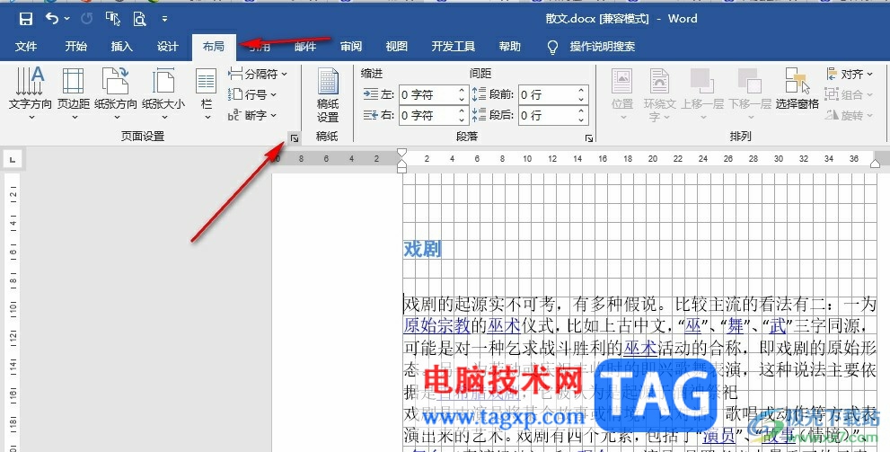The image size is (890, 452).
Task: Click the right indent marker on ruler
Action: tap(876, 164)
